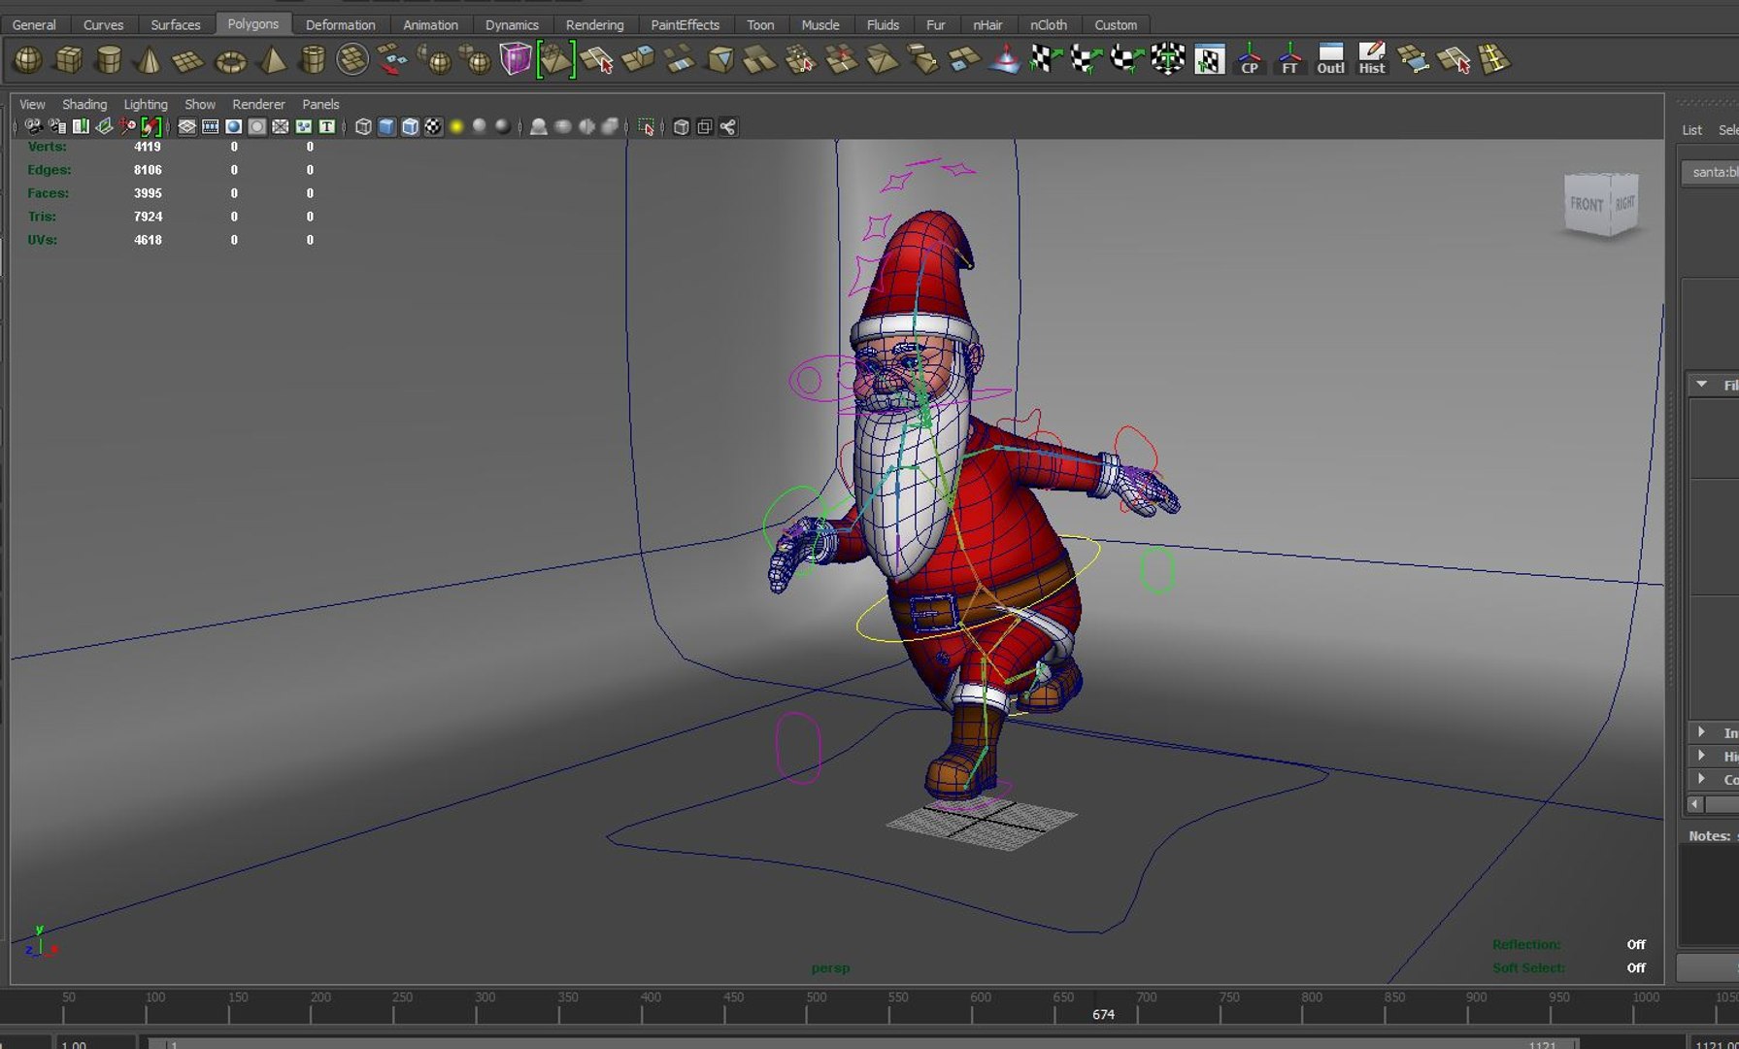Open the CP (Center Pivot) shelf button

pos(1250,60)
